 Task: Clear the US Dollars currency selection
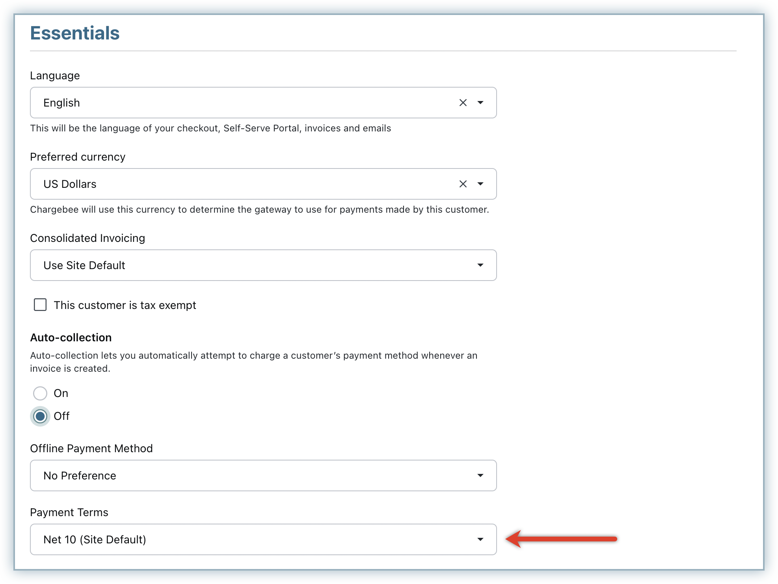coord(463,184)
